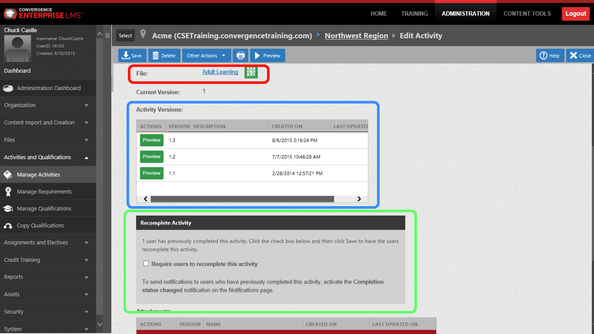Click the Activity Versions horizontal scrollbar
Viewport: 594px width, 334px height.
tap(242, 199)
